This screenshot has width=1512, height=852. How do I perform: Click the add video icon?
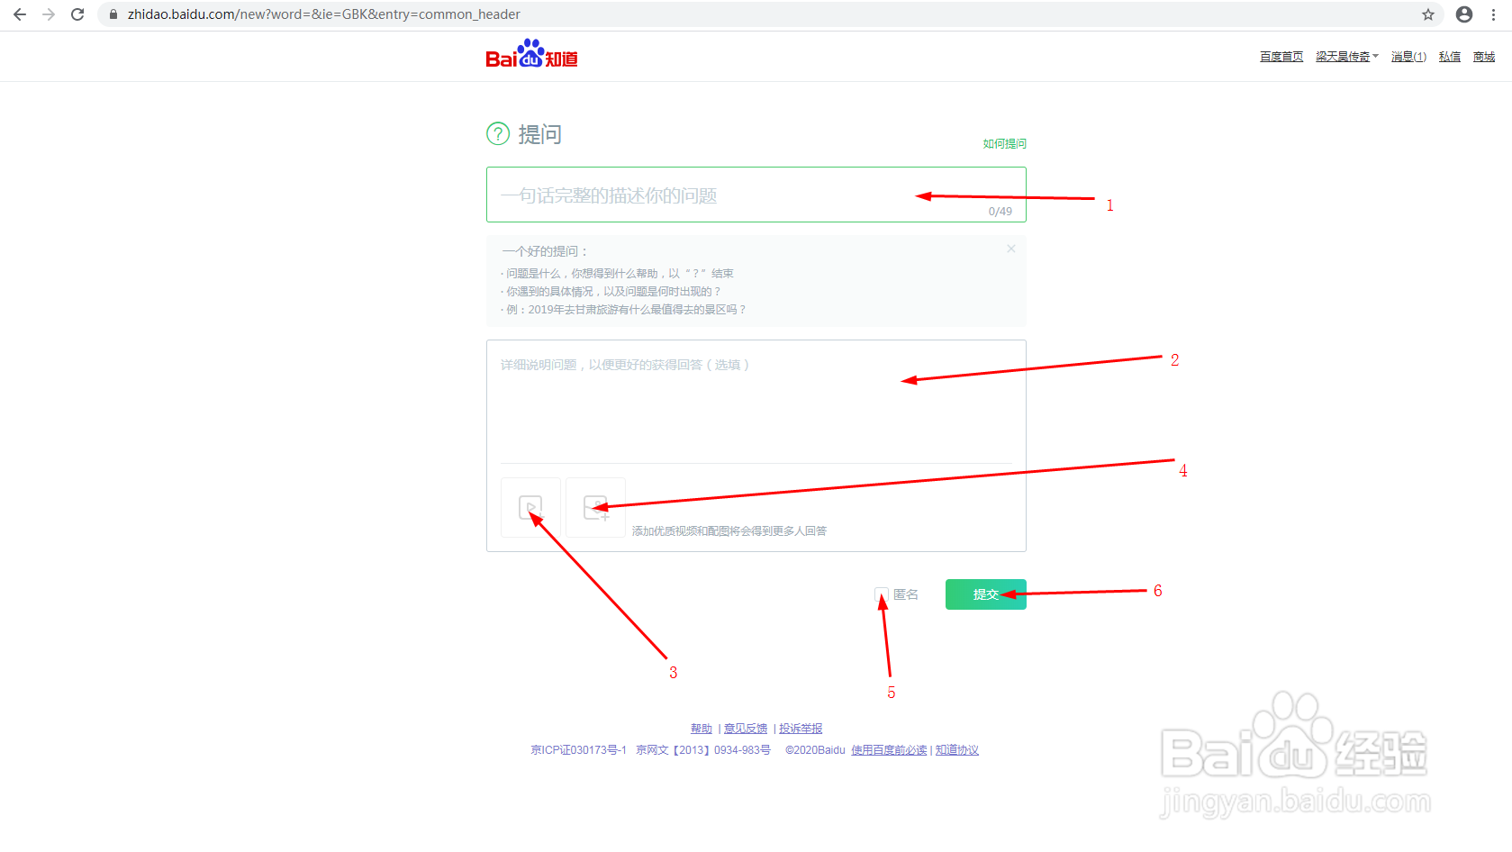(530, 508)
